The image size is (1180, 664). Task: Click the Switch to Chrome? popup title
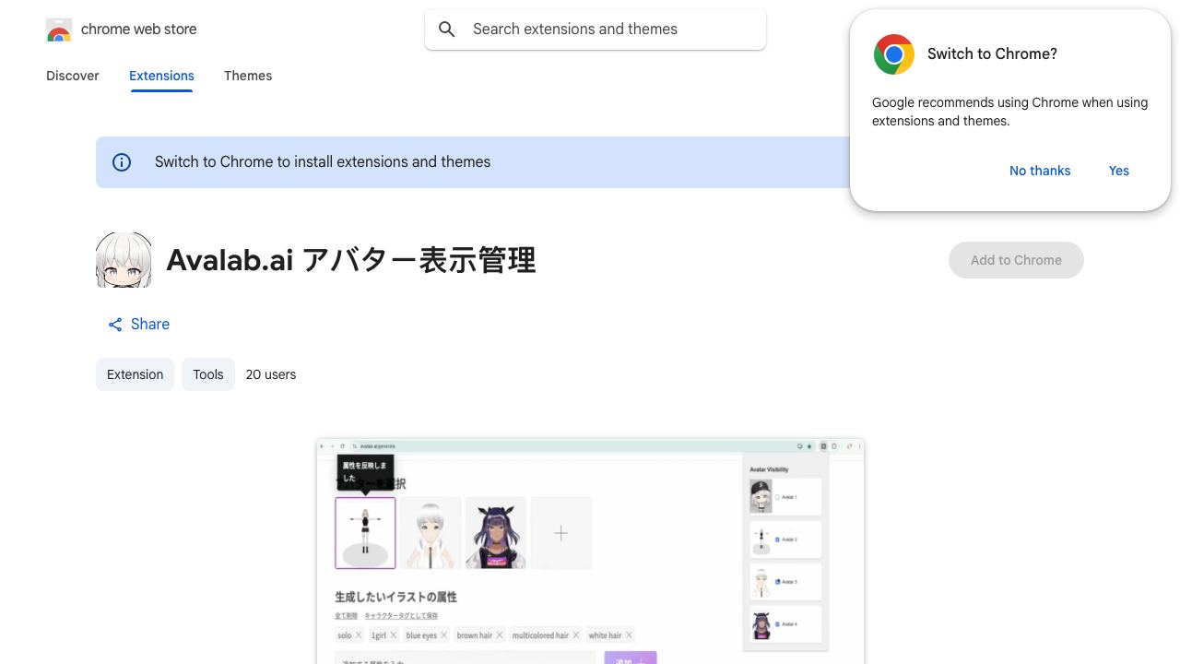[992, 54]
